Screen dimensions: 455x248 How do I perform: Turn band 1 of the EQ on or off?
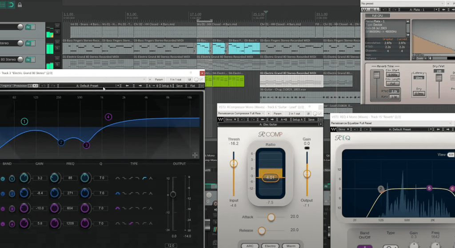click(3, 179)
